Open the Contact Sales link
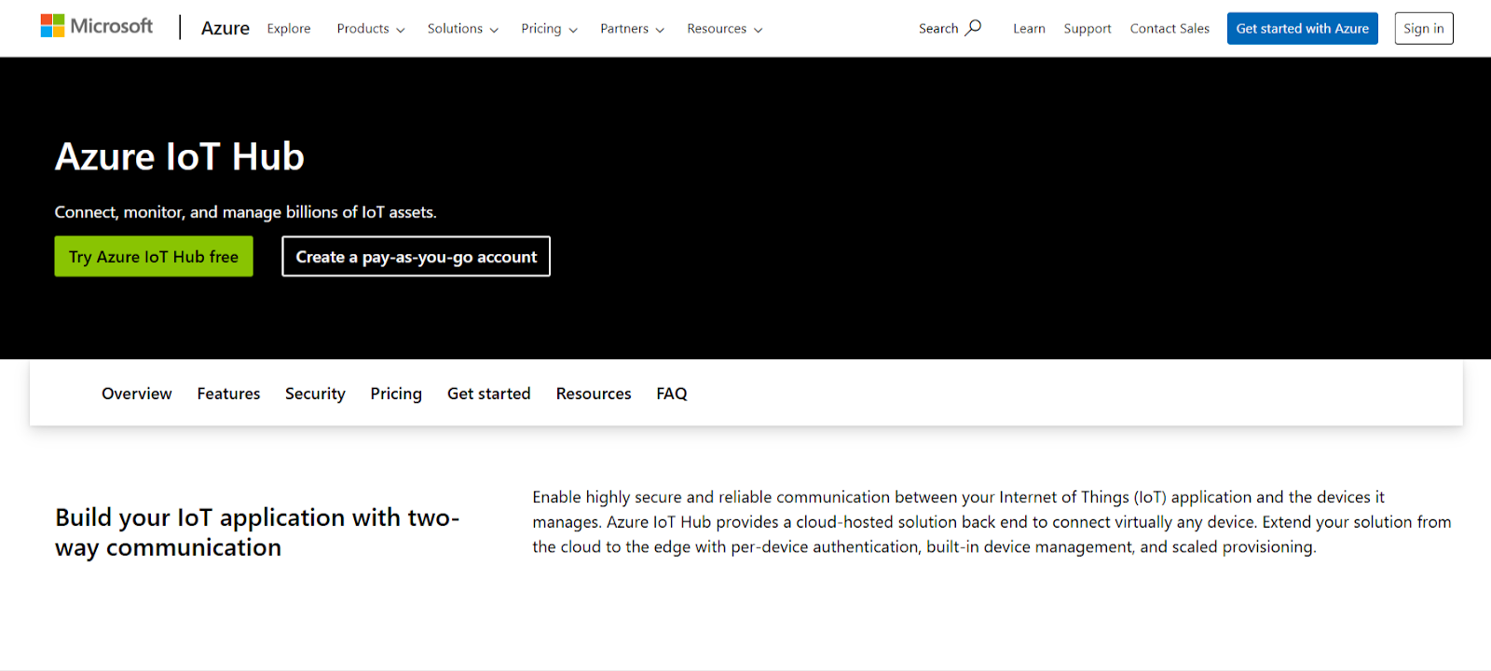 click(x=1170, y=29)
